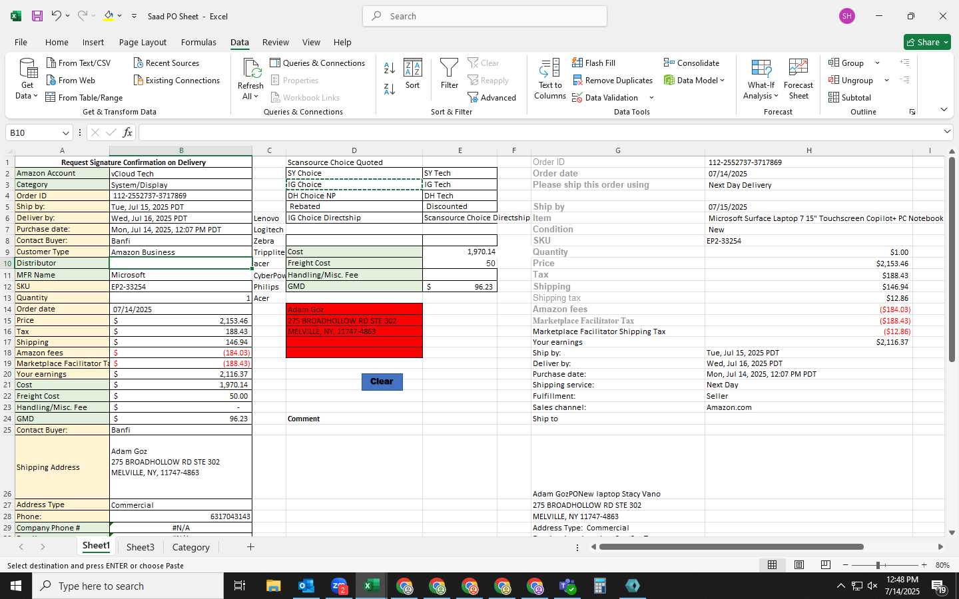959x599 pixels.
Task: Click the Refresh All icon
Action: 251,69
